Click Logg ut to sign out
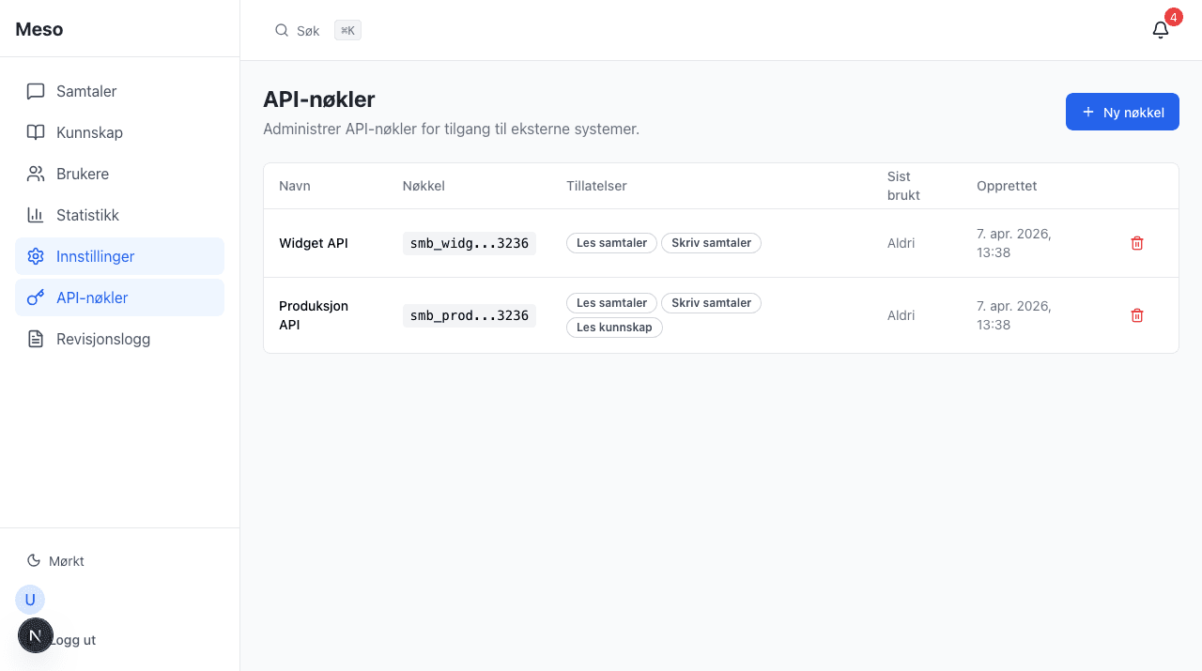Viewport: 1202px width, 671px height. click(75, 640)
